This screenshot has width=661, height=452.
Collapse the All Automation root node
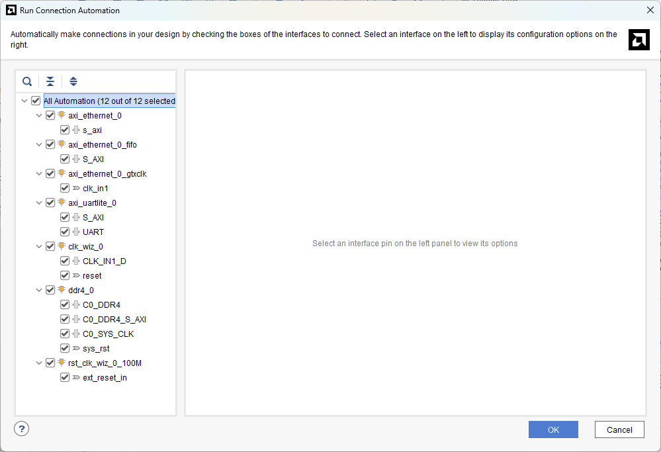[x=24, y=101]
